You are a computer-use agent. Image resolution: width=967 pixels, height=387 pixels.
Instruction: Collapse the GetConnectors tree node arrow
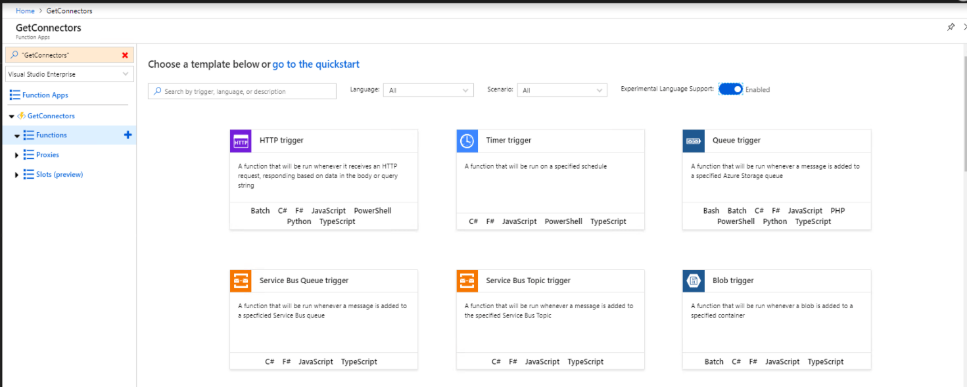click(x=12, y=116)
